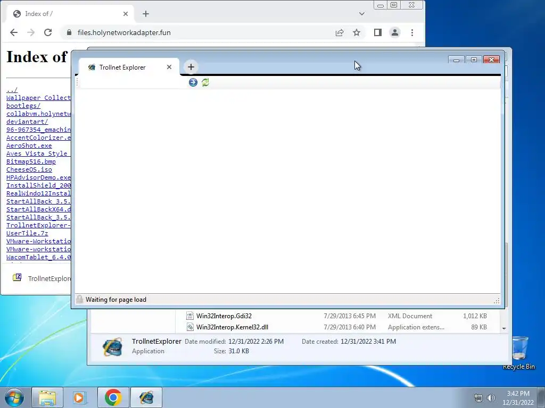The image size is (545, 408).
Task: Click the Trollnet Explorer address input field
Action: click(133, 82)
